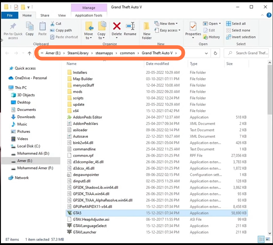Switch to the Home ribbon tab
The height and width of the screenshot is (245, 273).
click(x=27, y=16)
